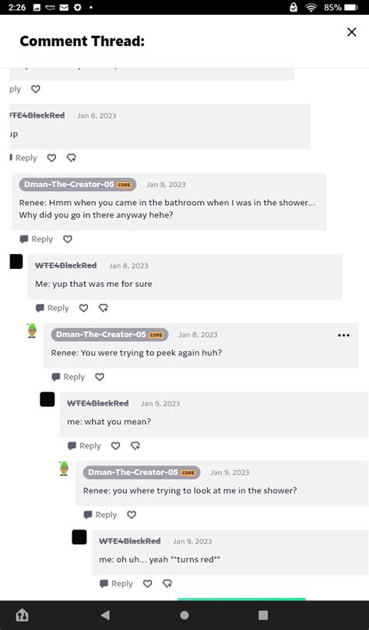Image resolution: width=369 pixels, height=630 pixels.
Task: Give a badge to the "what you mean?" comment
Action: pos(135,446)
